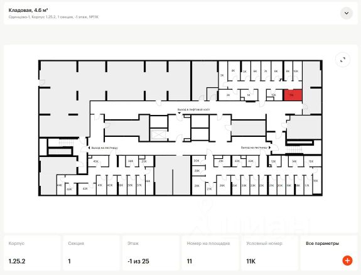The image size is (361, 275).
Task: Click the Секция 1 info card
Action: [x=92, y=253]
